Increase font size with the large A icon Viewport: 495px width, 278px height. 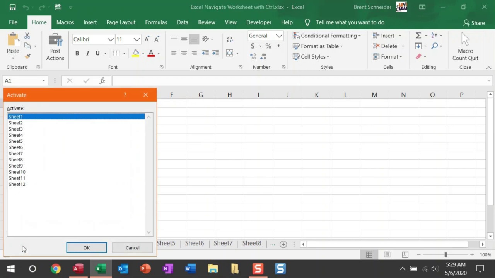click(147, 39)
